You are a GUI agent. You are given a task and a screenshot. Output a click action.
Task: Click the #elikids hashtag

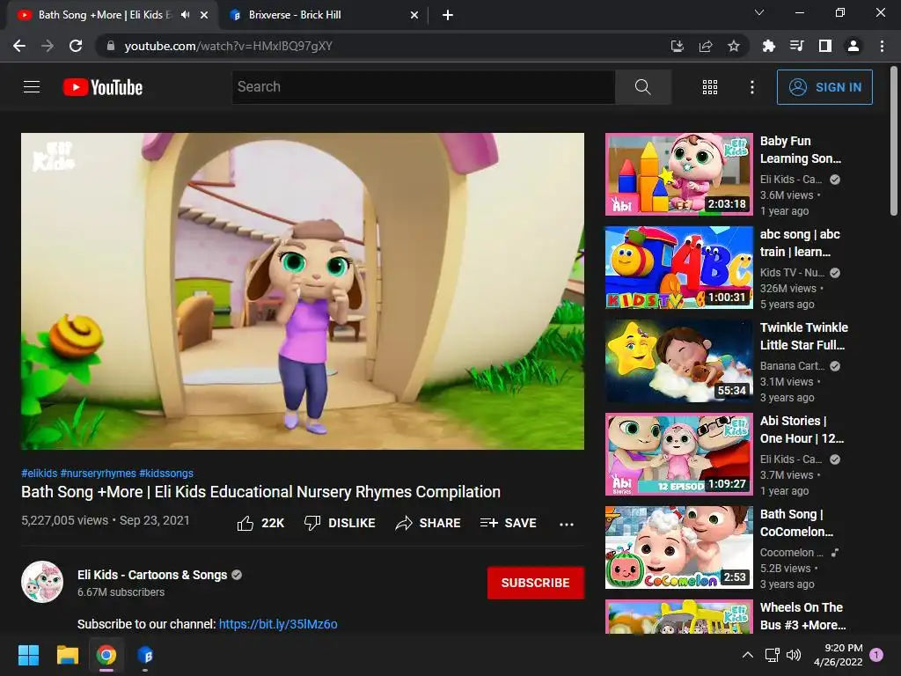pos(39,473)
